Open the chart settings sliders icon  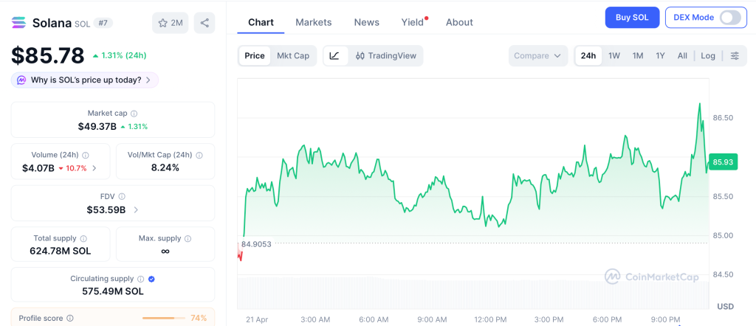click(735, 56)
